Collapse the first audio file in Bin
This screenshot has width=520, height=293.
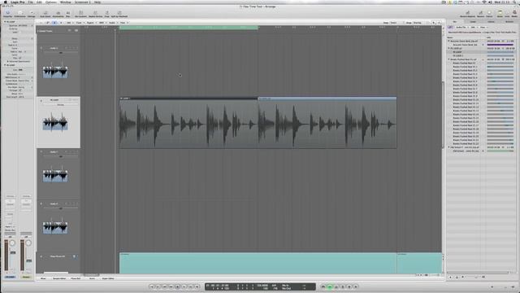click(449, 42)
